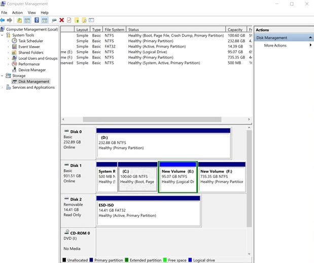Screen dimensions: 314x263
Task: Select Disk Management in the tree
Action: [x=33, y=82]
